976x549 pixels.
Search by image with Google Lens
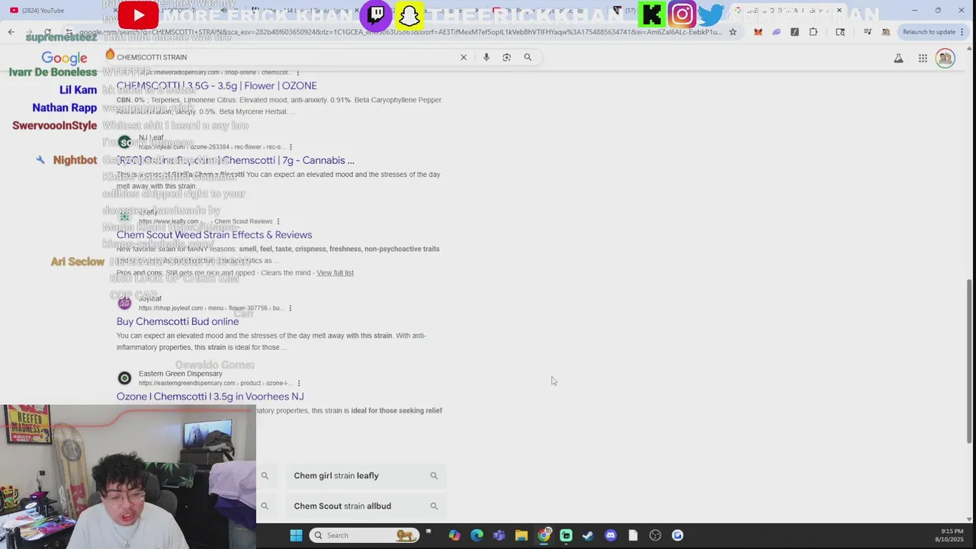(x=506, y=57)
